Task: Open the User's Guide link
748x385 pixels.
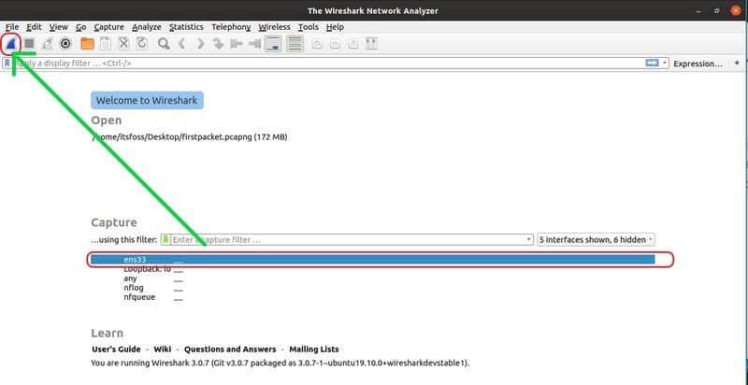Action: 117,349
